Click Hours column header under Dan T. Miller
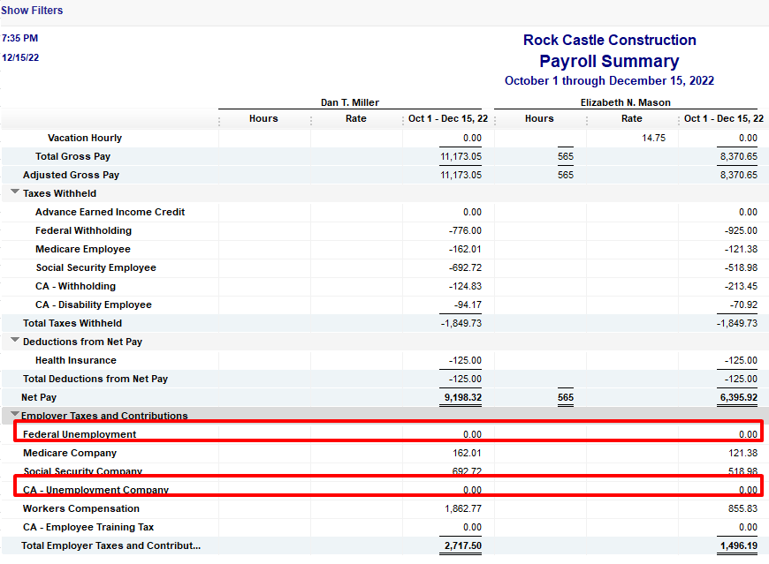This screenshot has height=564, width=769. coord(263,118)
